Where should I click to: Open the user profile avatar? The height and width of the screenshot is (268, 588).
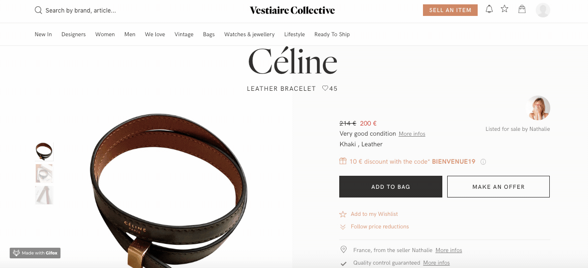tap(543, 10)
